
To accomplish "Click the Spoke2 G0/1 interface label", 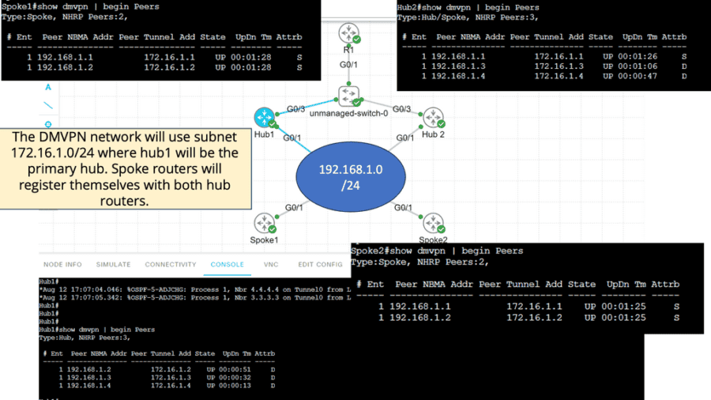I will 403,208.
